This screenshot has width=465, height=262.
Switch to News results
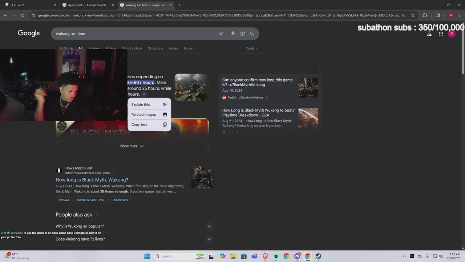click(173, 48)
